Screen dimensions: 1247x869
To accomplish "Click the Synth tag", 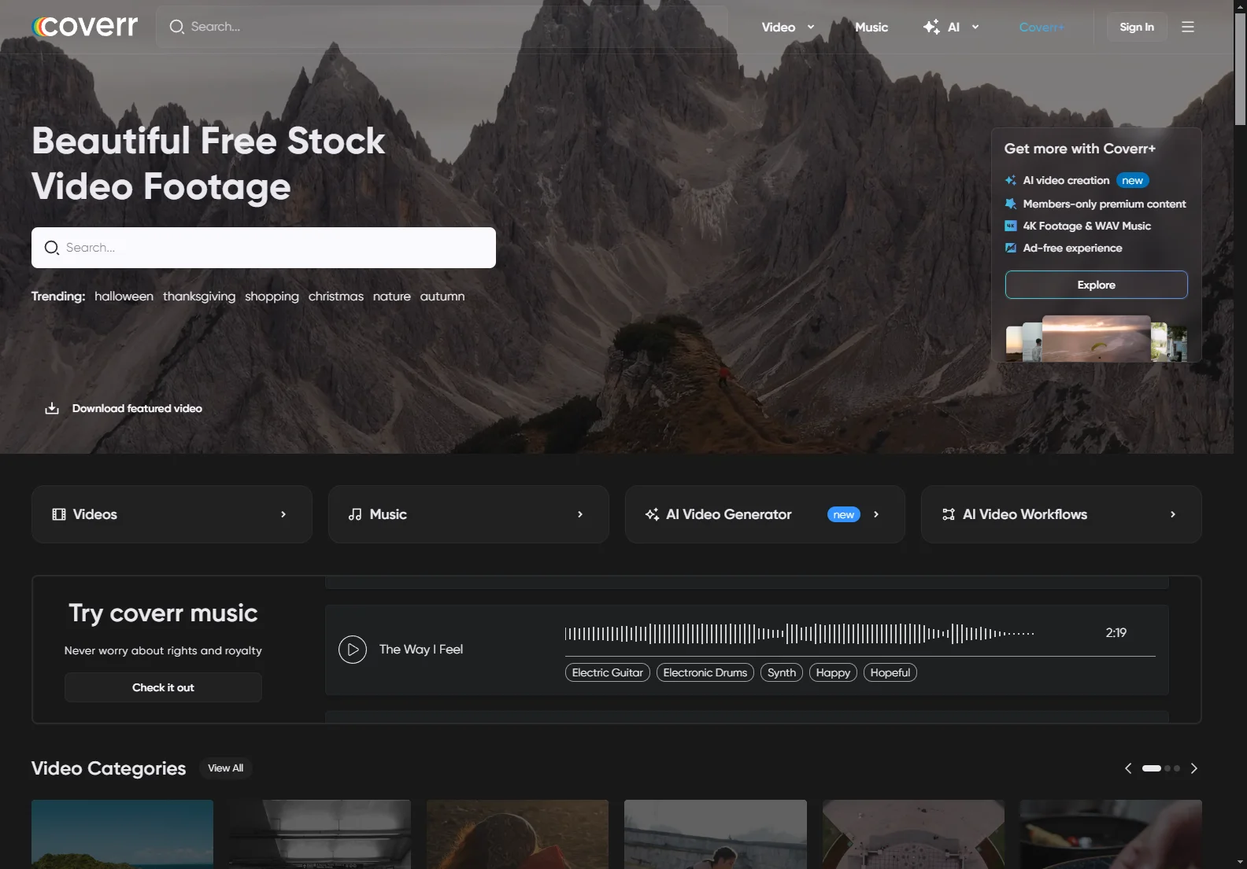I will pos(782,672).
